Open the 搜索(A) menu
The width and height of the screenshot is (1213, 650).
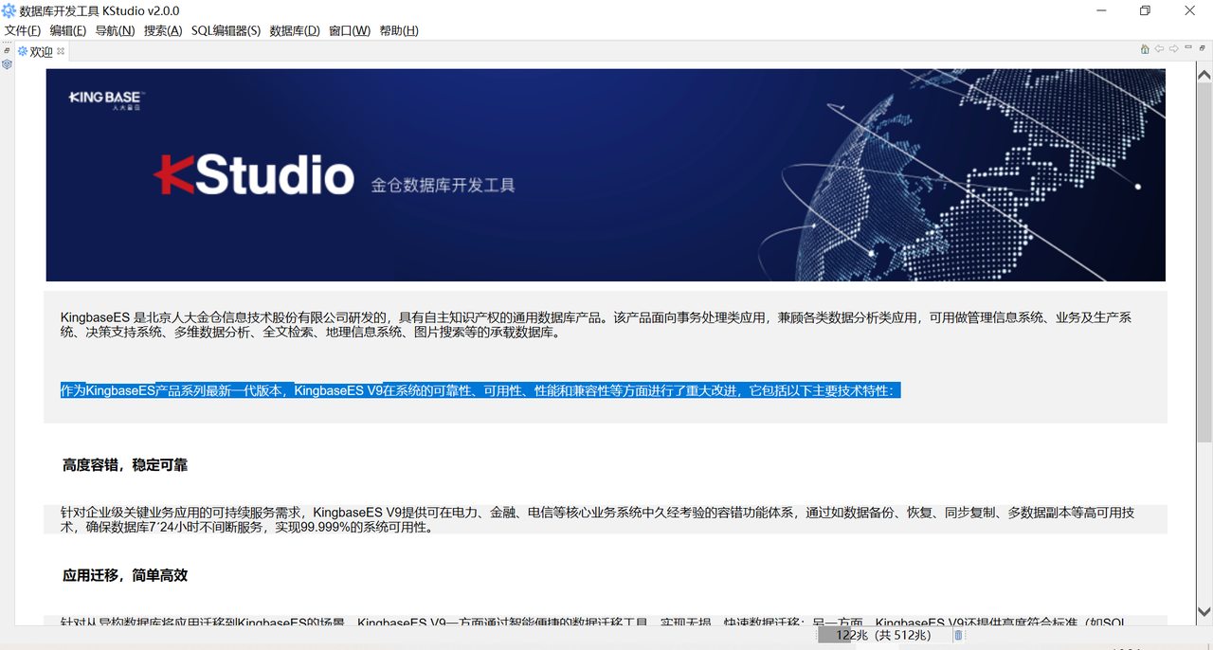pyautogui.click(x=163, y=30)
